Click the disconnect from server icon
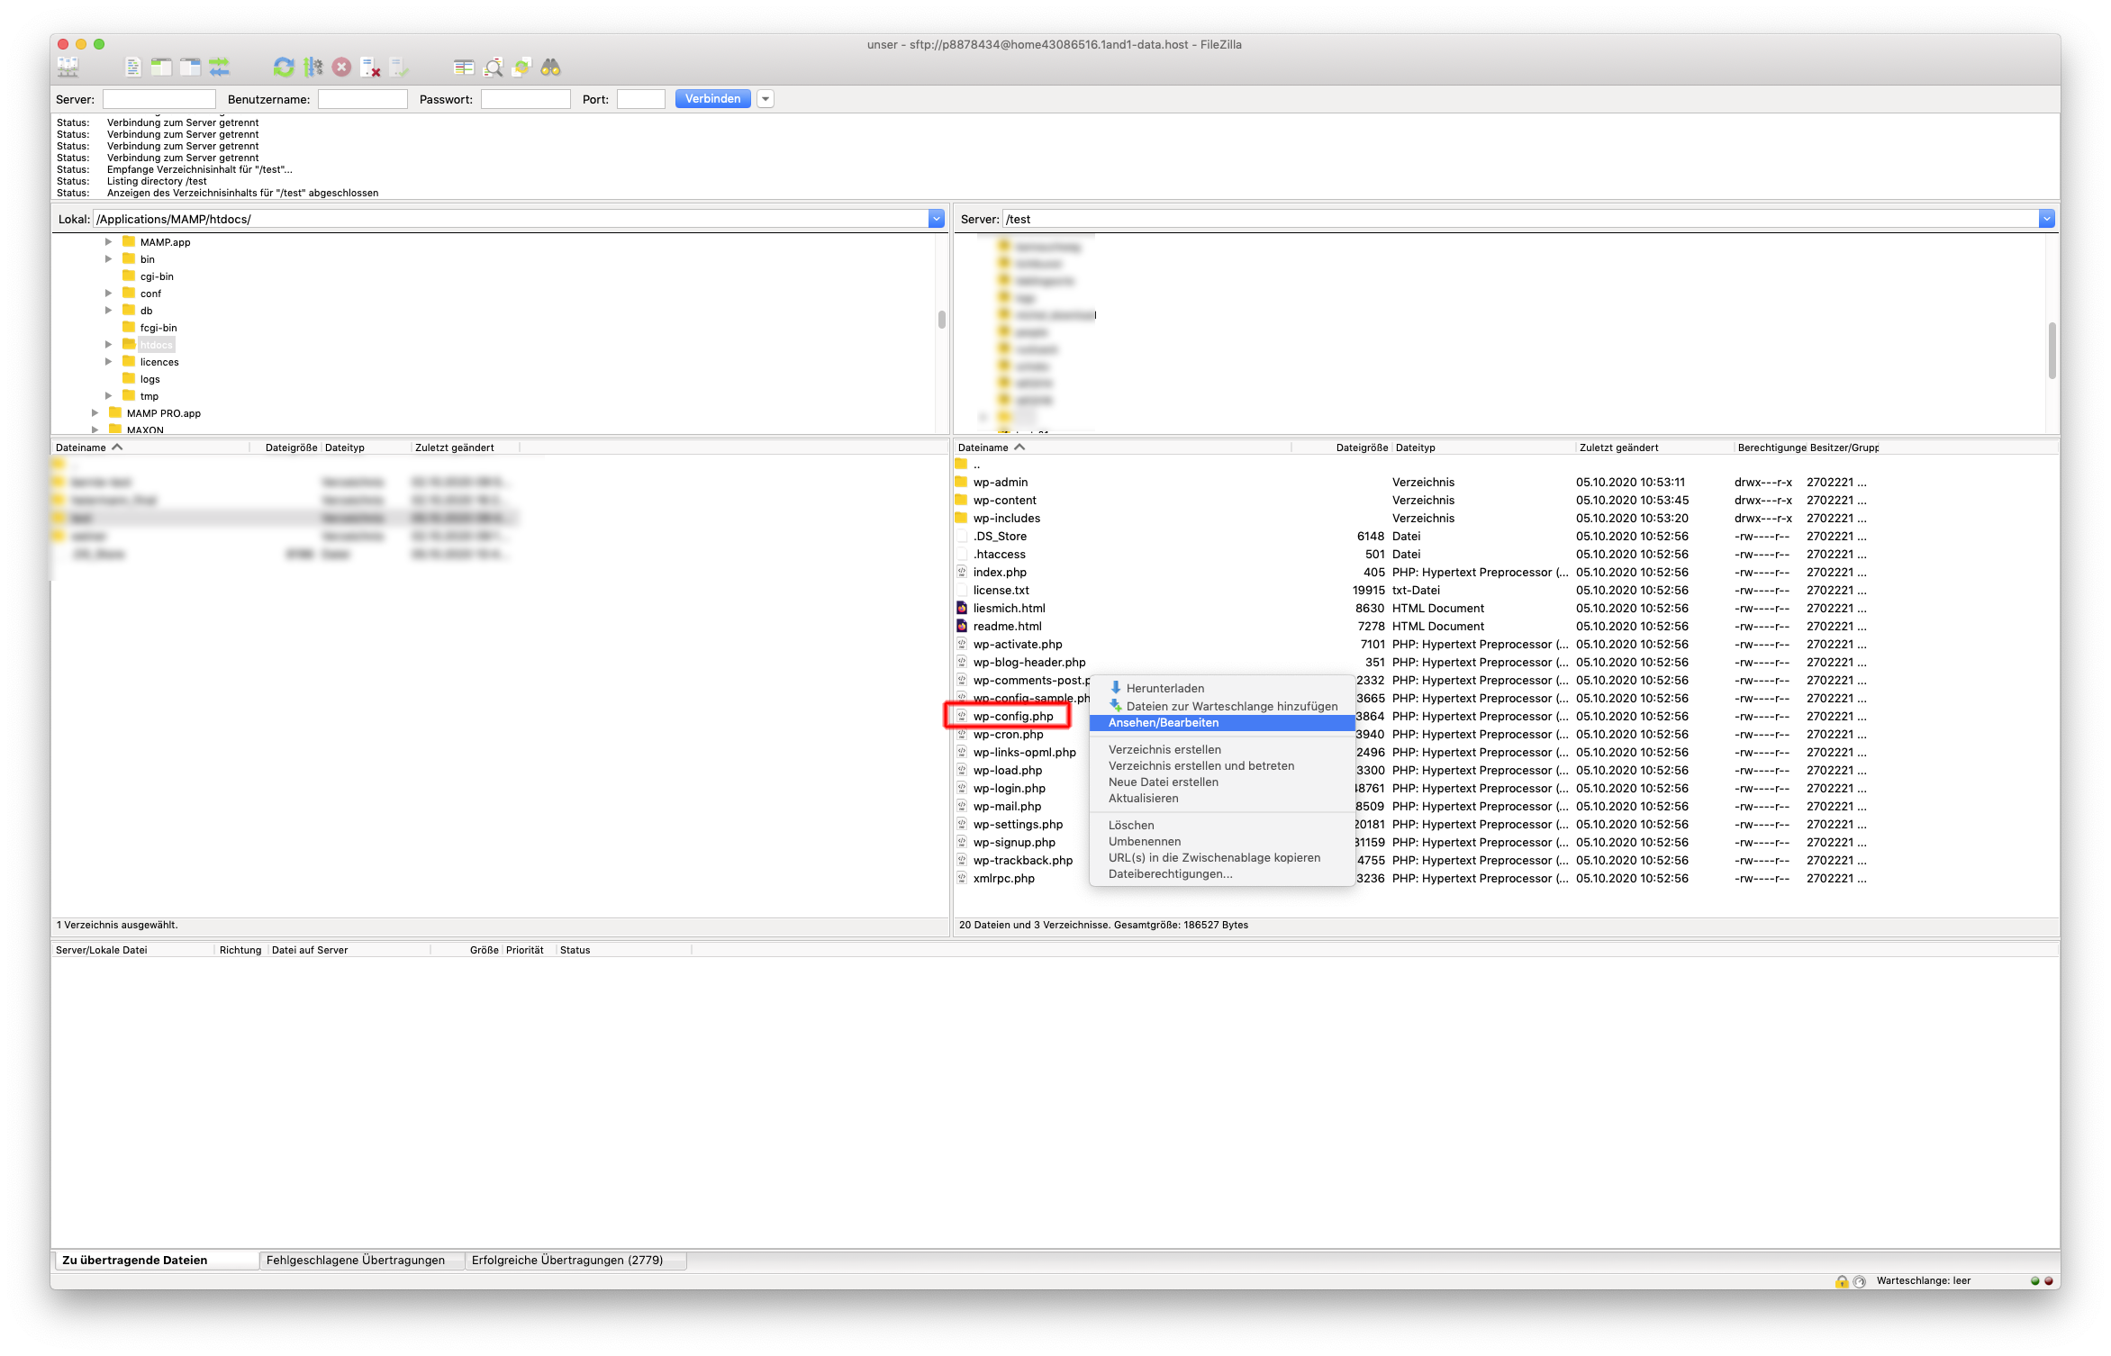The height and width of the screenshot is (1356, 2111). (370, 67)
